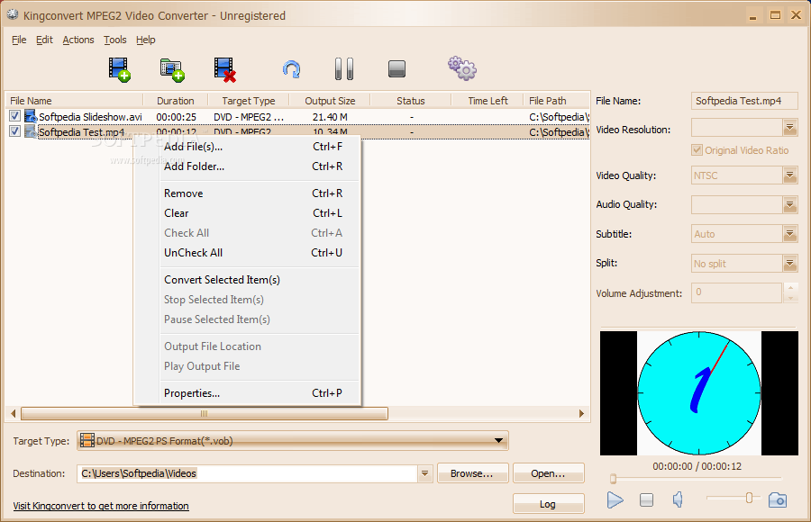Open the Destination path history dropdown
Image resolution: width=811 pixels, height=522 pixels.
click(x=424, y=473)
